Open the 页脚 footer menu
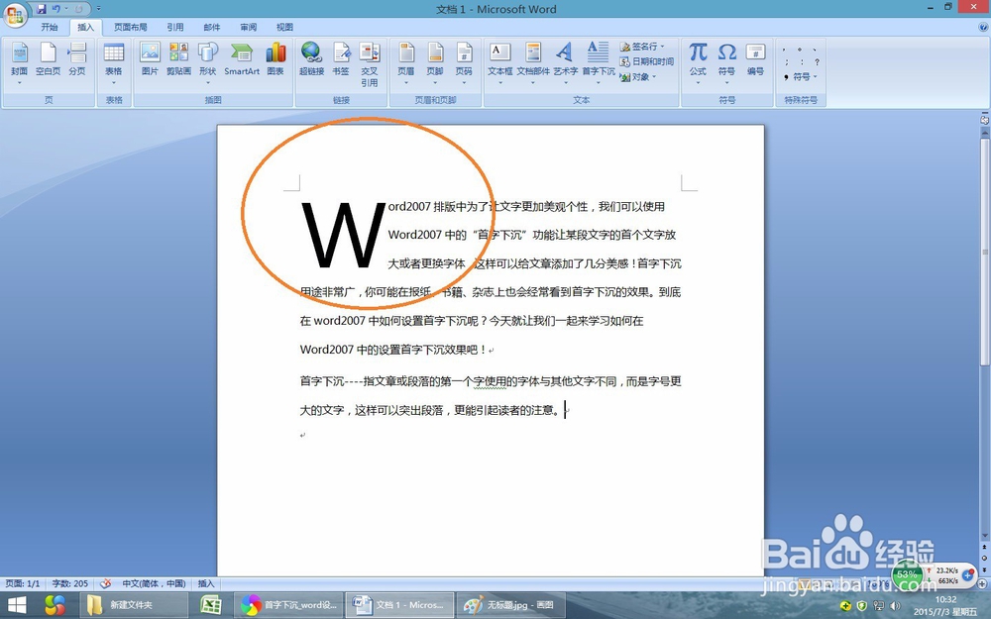Viewport: 991px width, 619px height. [435, 61]
